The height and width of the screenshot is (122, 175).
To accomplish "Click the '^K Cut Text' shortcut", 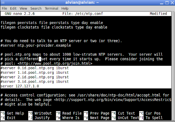I will coord(123,113).
